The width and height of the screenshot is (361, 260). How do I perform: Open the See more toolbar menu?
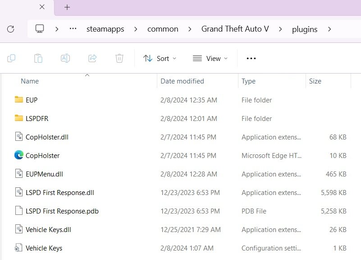pyautogui.click(x=251, y=58)
